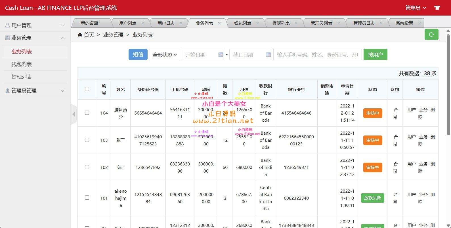Close the 业务列表 tab
The height and width of the screenshot is (228, 451).
(219, 23)
